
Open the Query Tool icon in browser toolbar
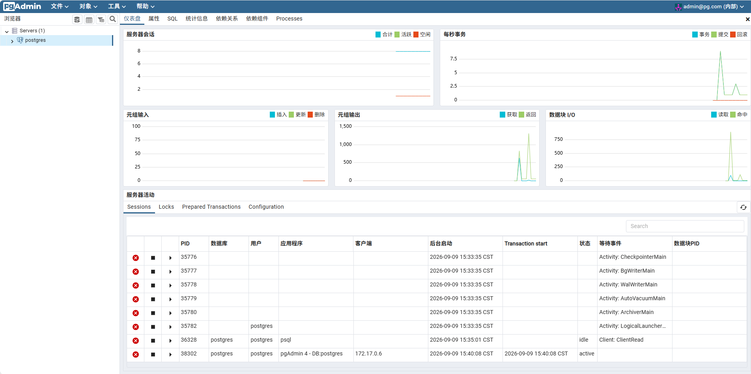click(77, 19)
